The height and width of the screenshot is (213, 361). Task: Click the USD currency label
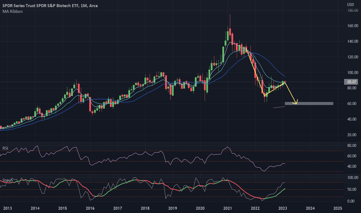(351, 5)
